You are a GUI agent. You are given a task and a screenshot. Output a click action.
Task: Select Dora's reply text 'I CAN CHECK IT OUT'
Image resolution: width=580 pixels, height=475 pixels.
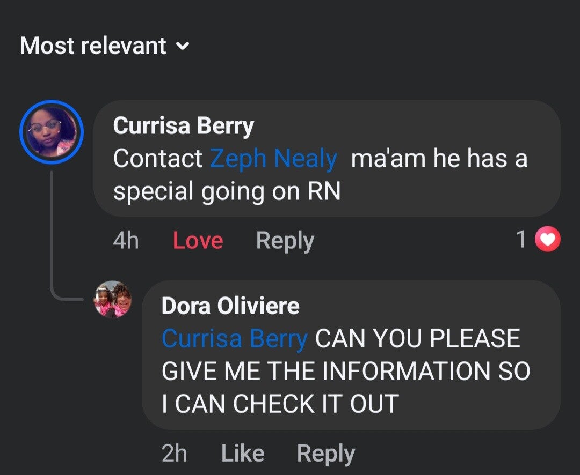pyautogui.click(x=280, y=404)
